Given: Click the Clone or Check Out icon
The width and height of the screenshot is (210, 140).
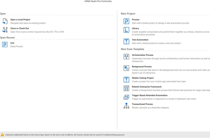Looking at the screenshot, I should 5,30.
